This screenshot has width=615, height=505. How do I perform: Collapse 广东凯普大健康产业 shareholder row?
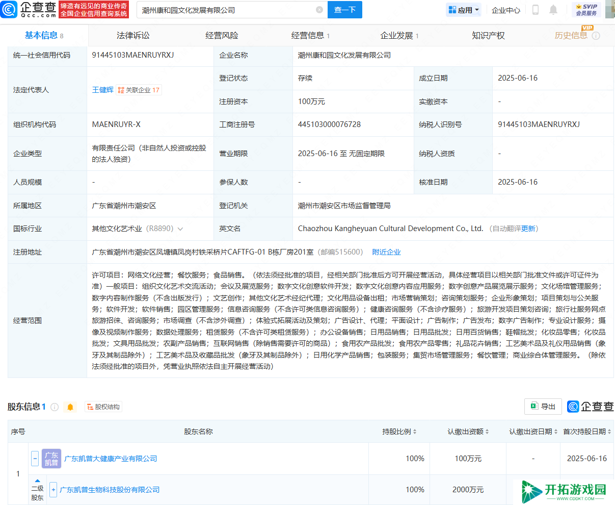coord(35,459)
